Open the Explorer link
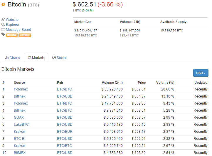 (13, 24)
